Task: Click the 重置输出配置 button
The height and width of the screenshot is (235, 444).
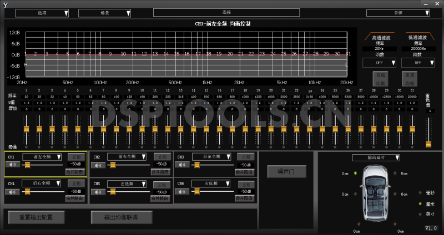Action: point(37,217)
